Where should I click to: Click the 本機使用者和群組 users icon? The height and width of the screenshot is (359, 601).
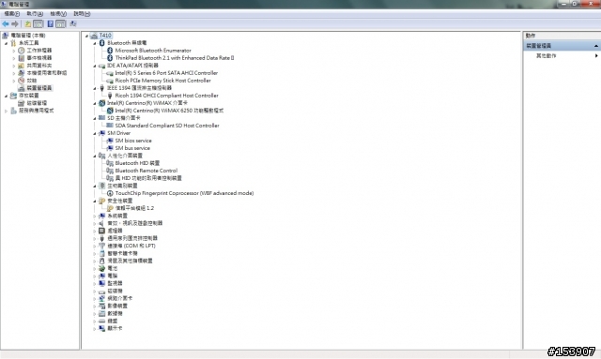tap(22, 73)
